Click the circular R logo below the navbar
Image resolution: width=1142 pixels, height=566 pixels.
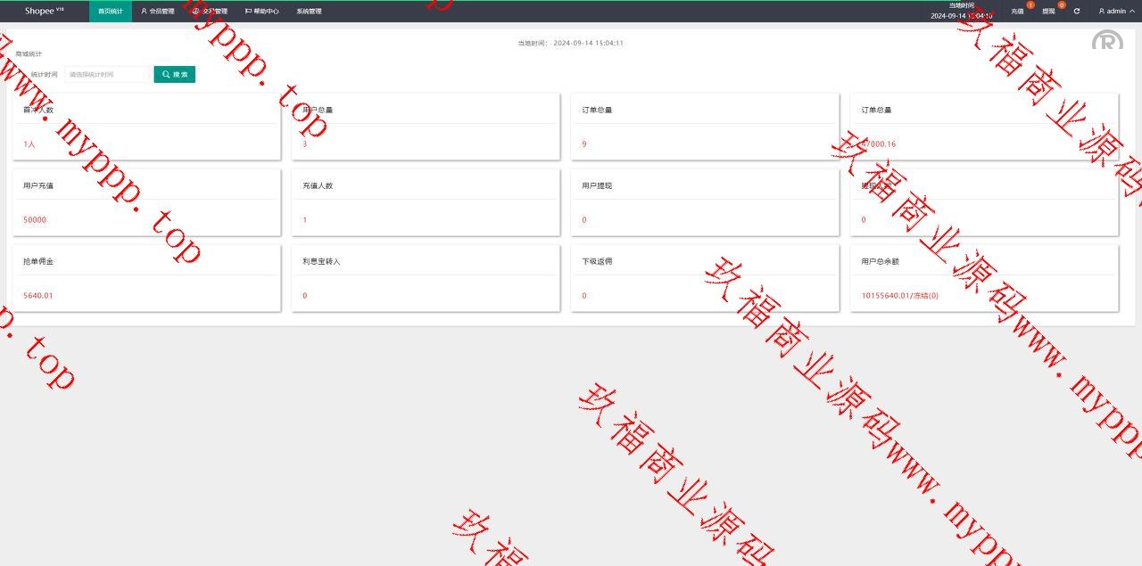click(1107, 40)
